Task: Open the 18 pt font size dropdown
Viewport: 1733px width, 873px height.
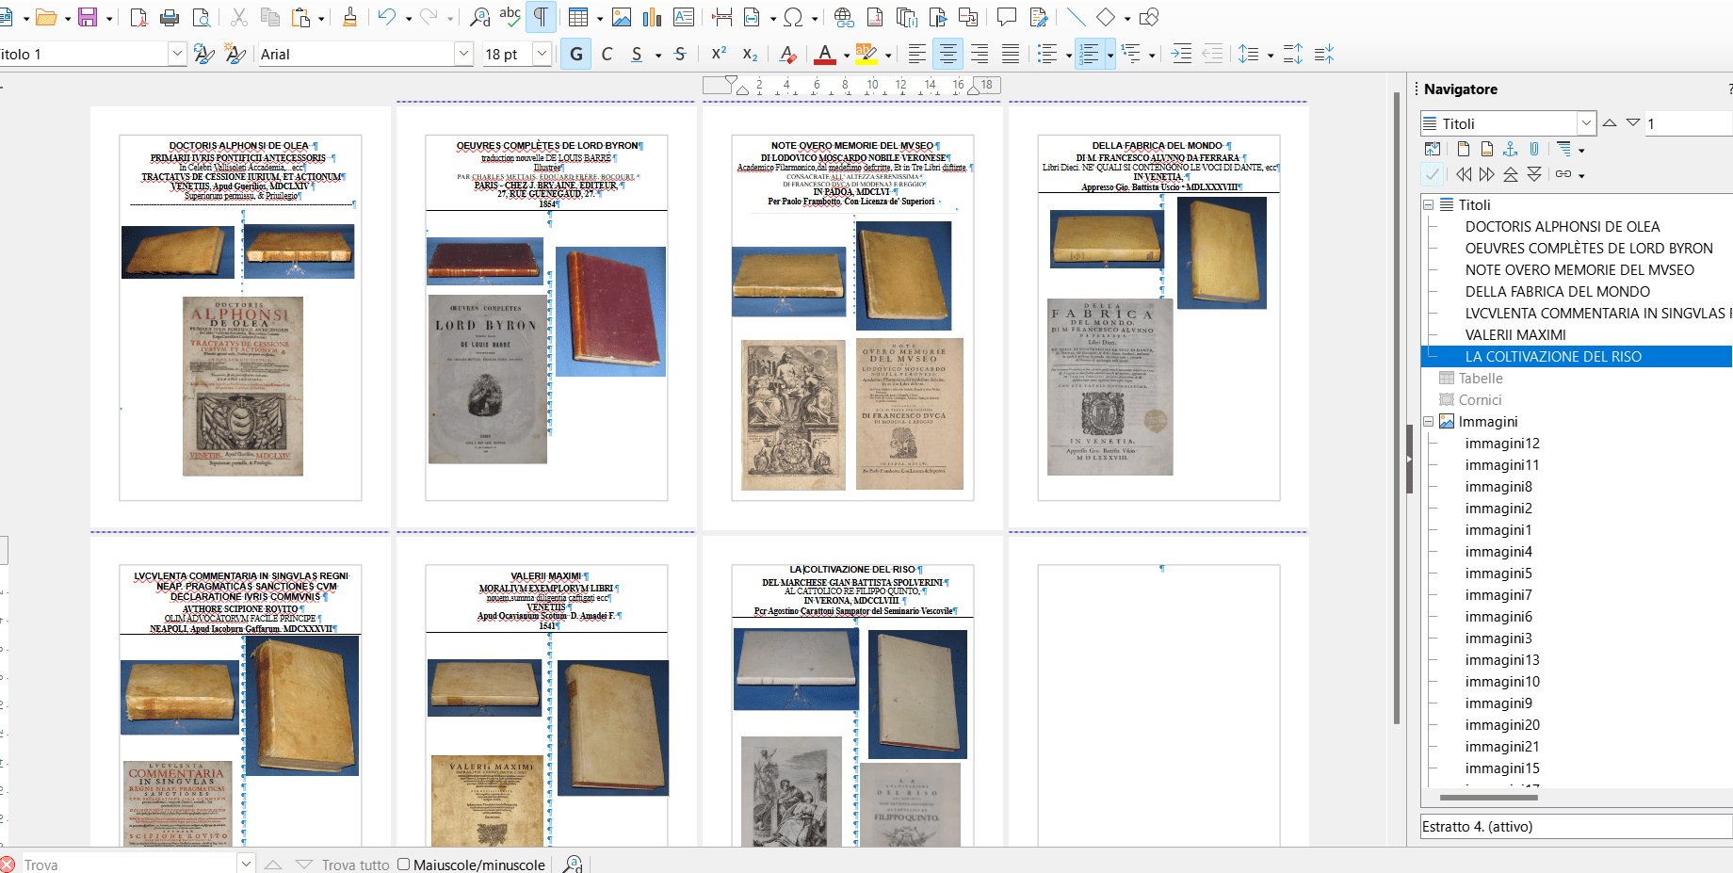Action: click(x=542, y=54)
